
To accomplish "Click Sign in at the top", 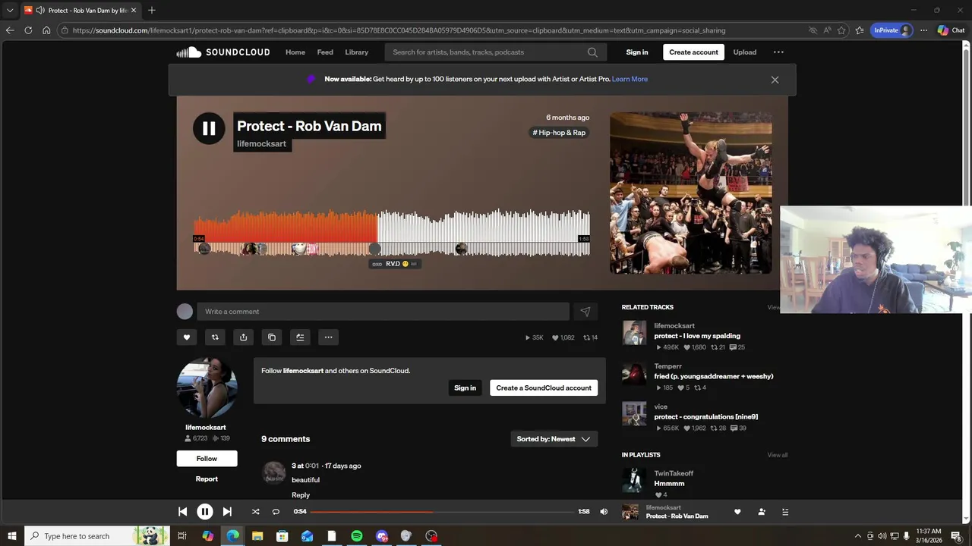I will [637, 52].
